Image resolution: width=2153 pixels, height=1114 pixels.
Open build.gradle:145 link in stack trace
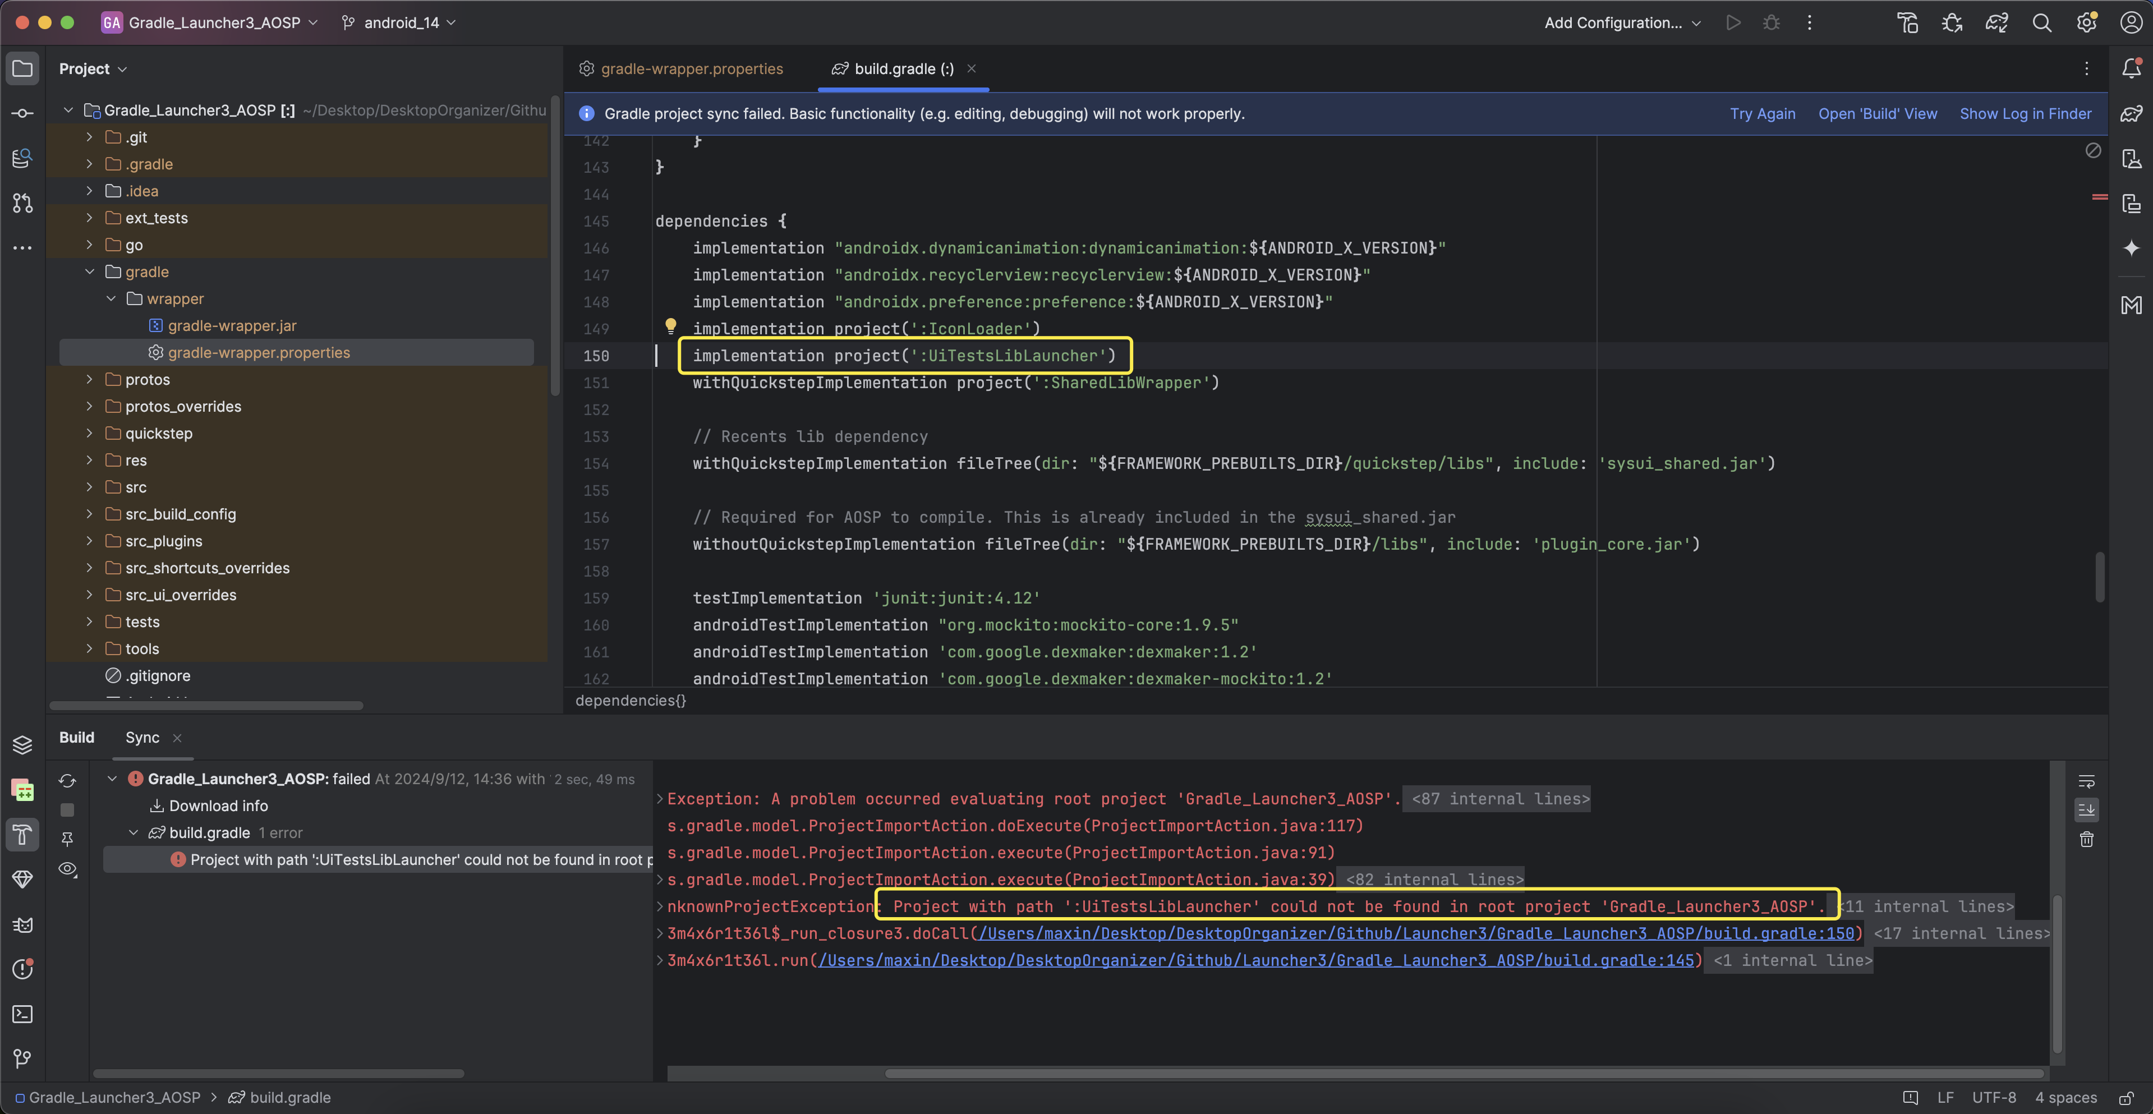1256,960
